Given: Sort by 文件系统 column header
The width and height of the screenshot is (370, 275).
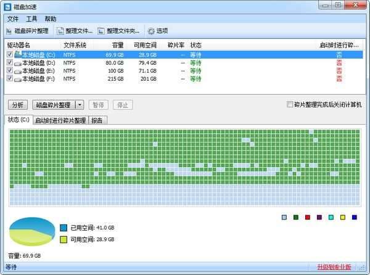Looking at the screenshot, I should coord(75,45).
